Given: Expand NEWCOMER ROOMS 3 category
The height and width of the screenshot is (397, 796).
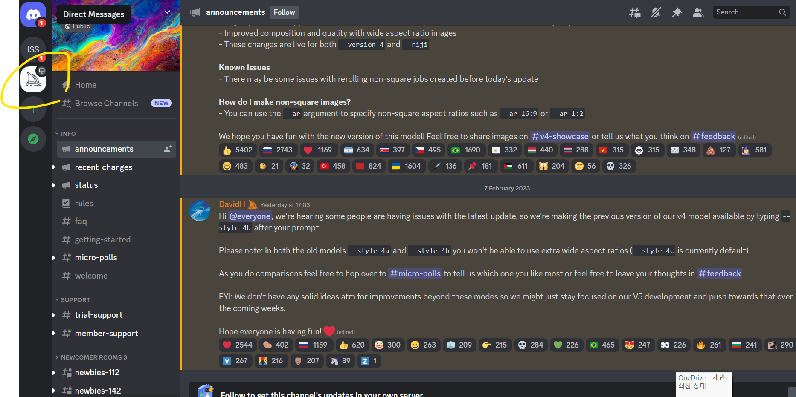Looking at the screenshot, I should click(91, 357).
